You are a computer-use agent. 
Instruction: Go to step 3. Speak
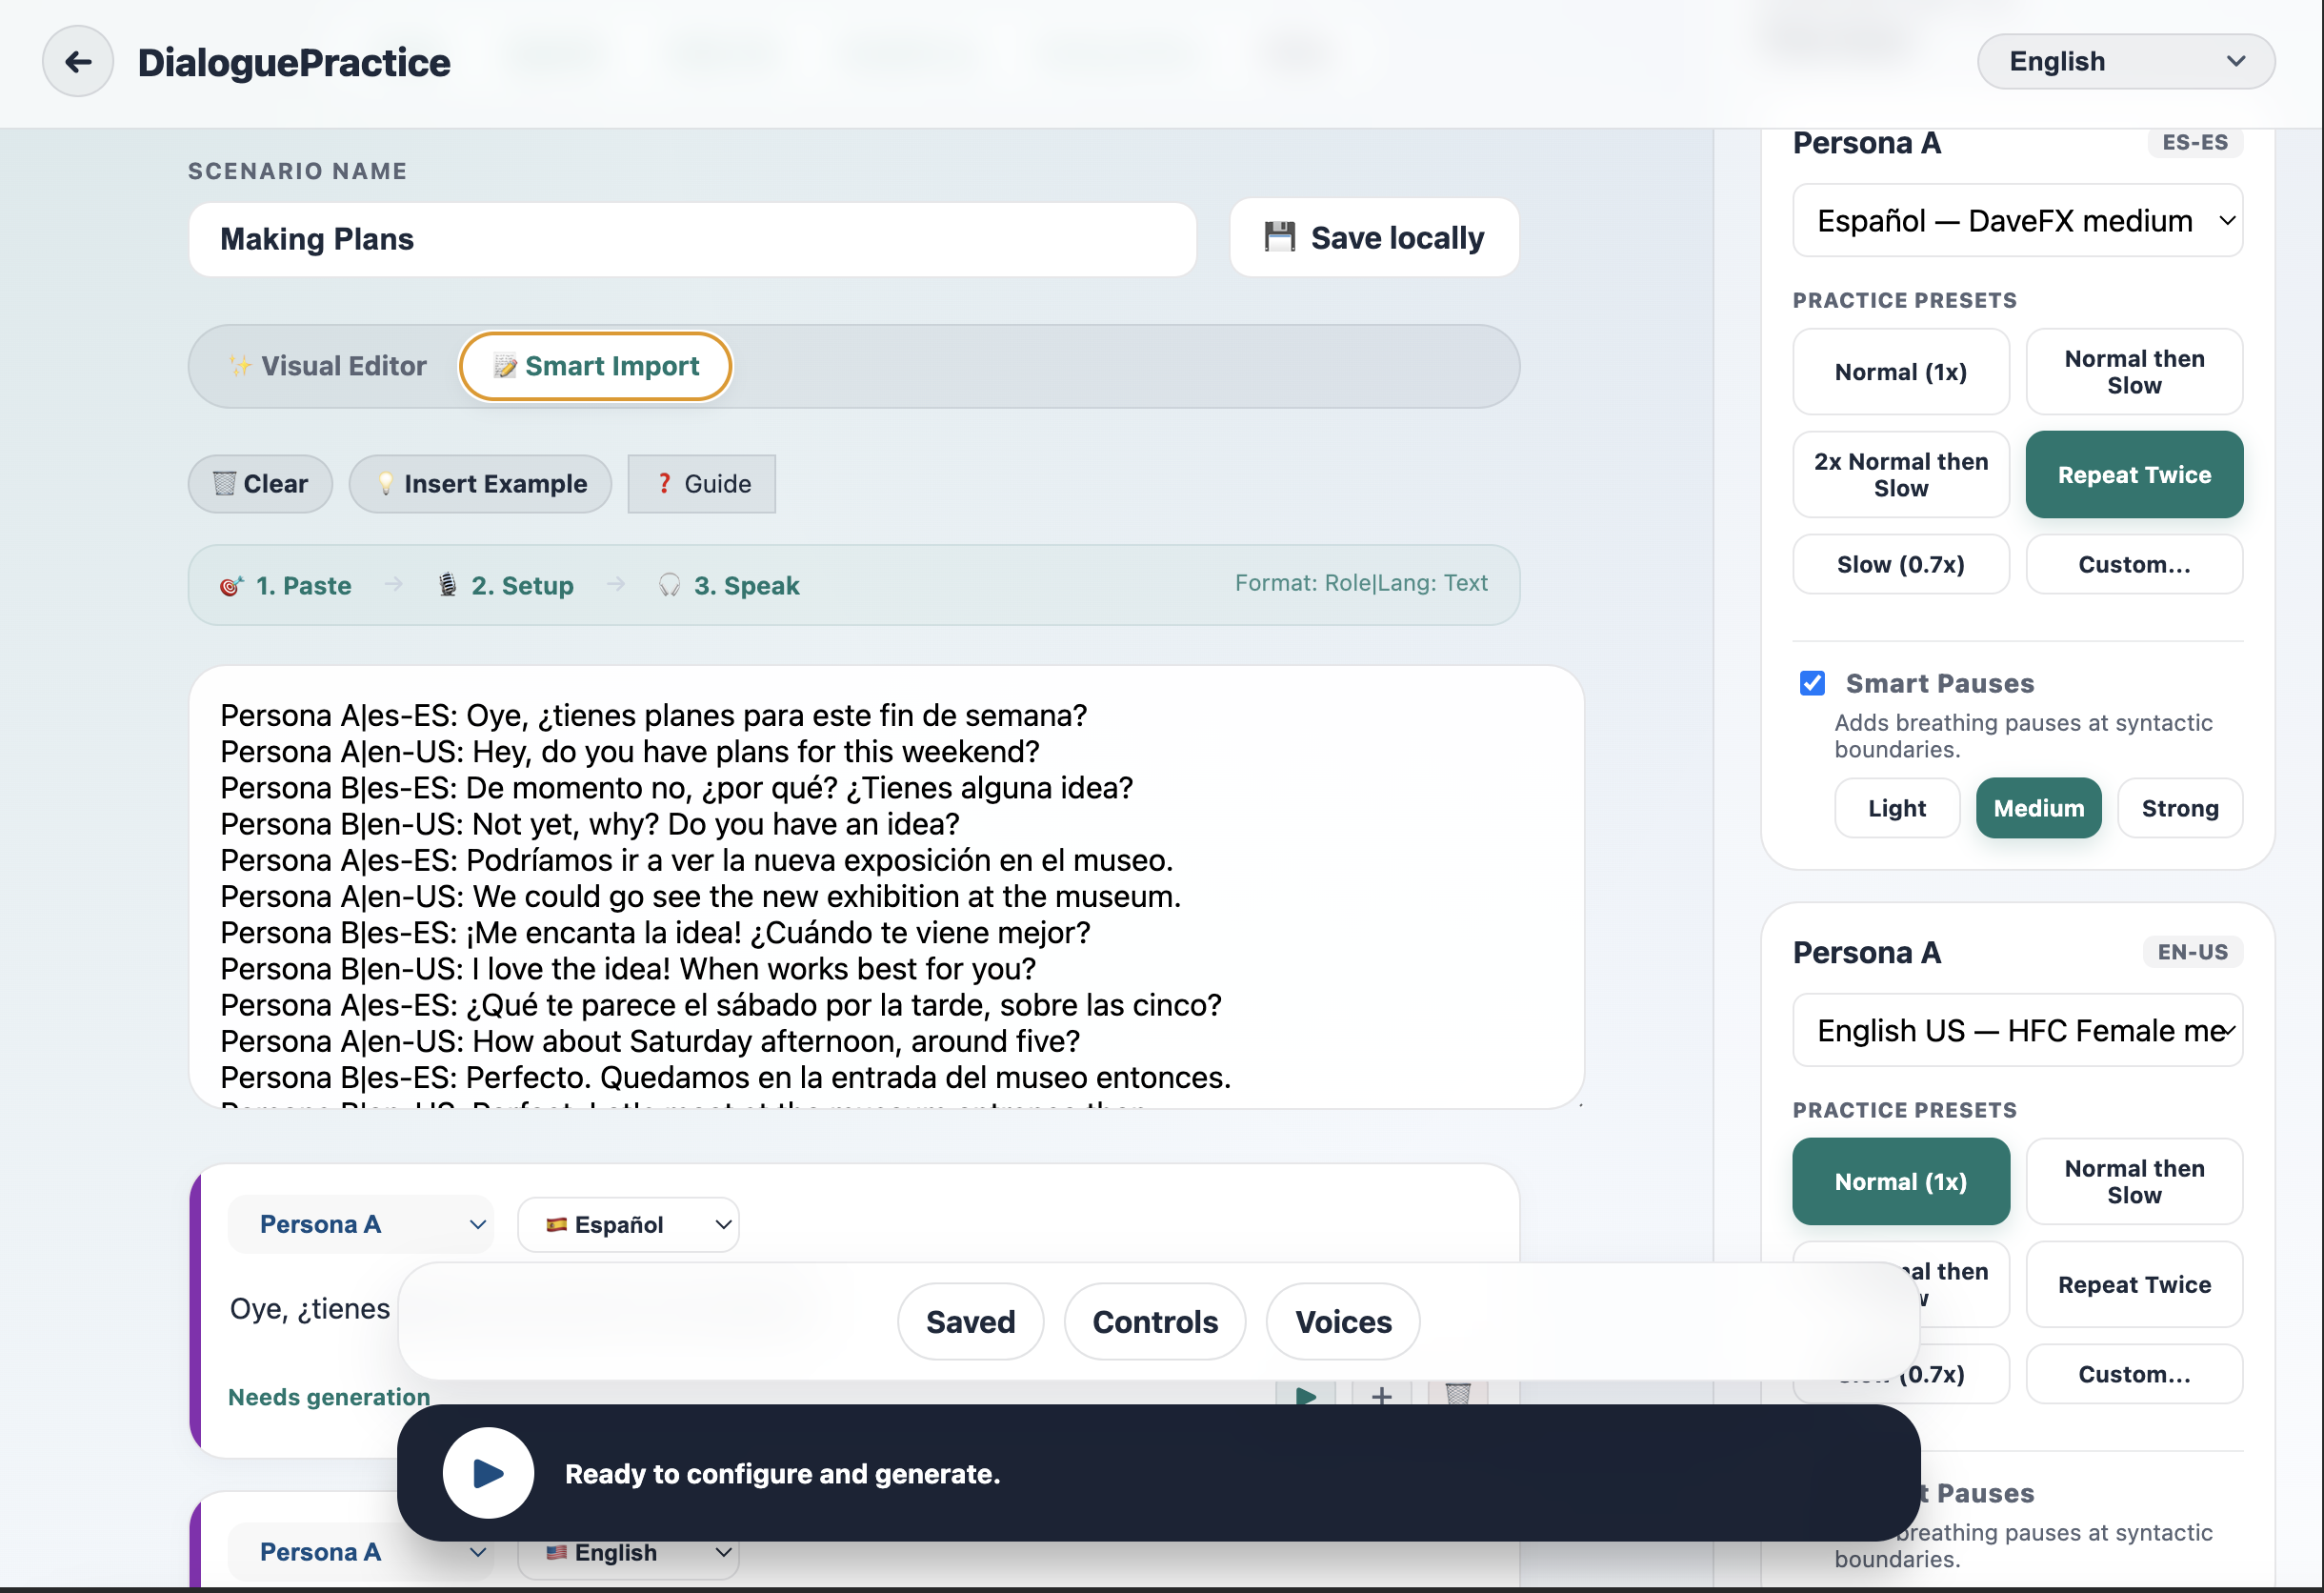pos(729,586)
